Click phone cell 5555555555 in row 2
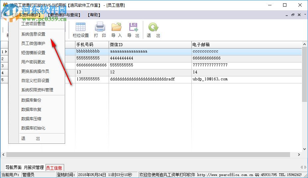 [x=92, y=58]
